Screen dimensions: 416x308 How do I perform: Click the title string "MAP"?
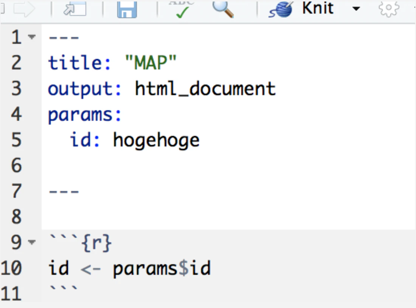(151, 63)
